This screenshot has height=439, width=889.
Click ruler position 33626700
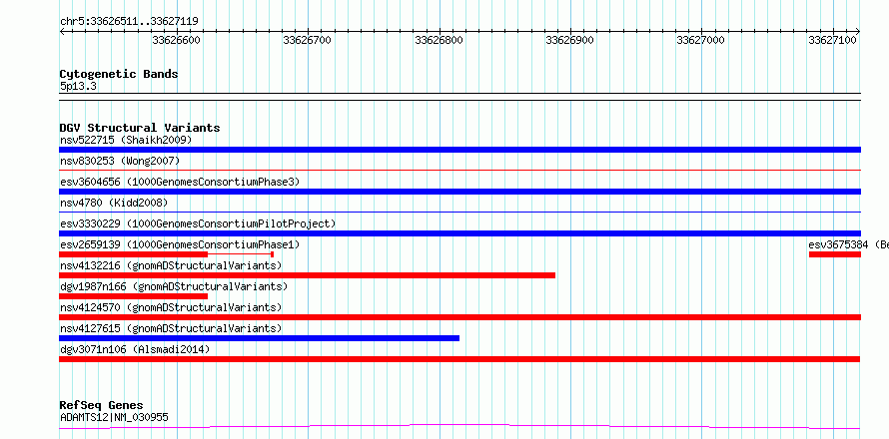pos(308,40)
